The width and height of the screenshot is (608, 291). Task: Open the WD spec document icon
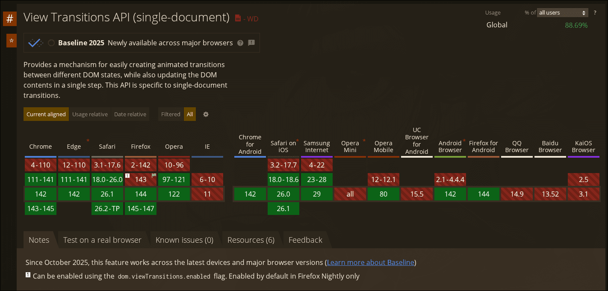pyautogui.click(x=238, y=18)
